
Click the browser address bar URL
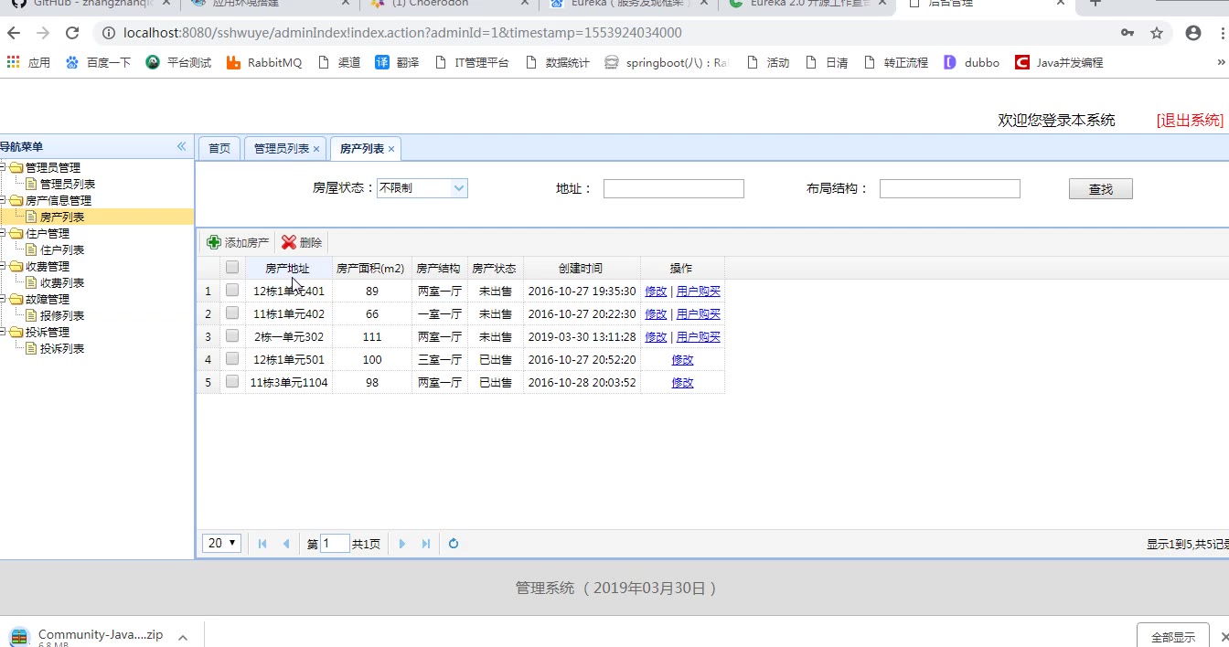pyautogui.click(x=402, y=33)
